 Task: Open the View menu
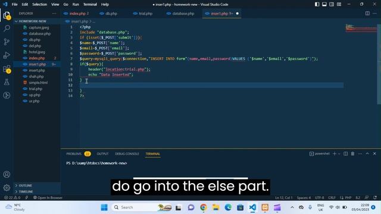click(55, 4)
